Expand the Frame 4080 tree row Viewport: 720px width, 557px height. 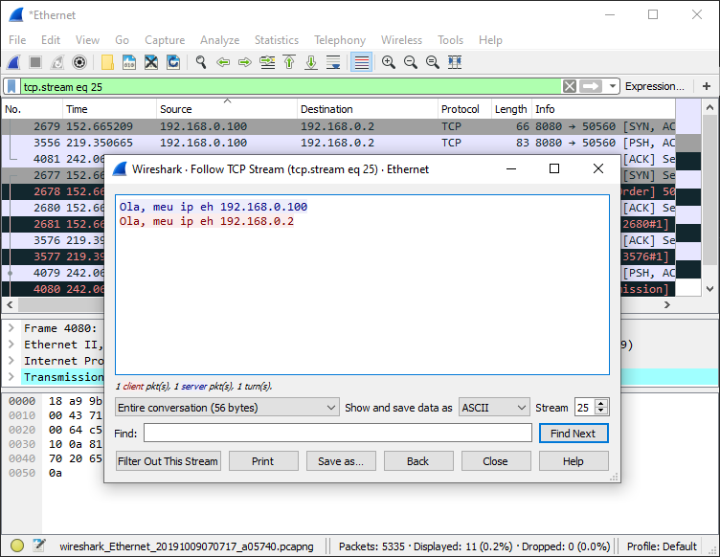[11, 328]
